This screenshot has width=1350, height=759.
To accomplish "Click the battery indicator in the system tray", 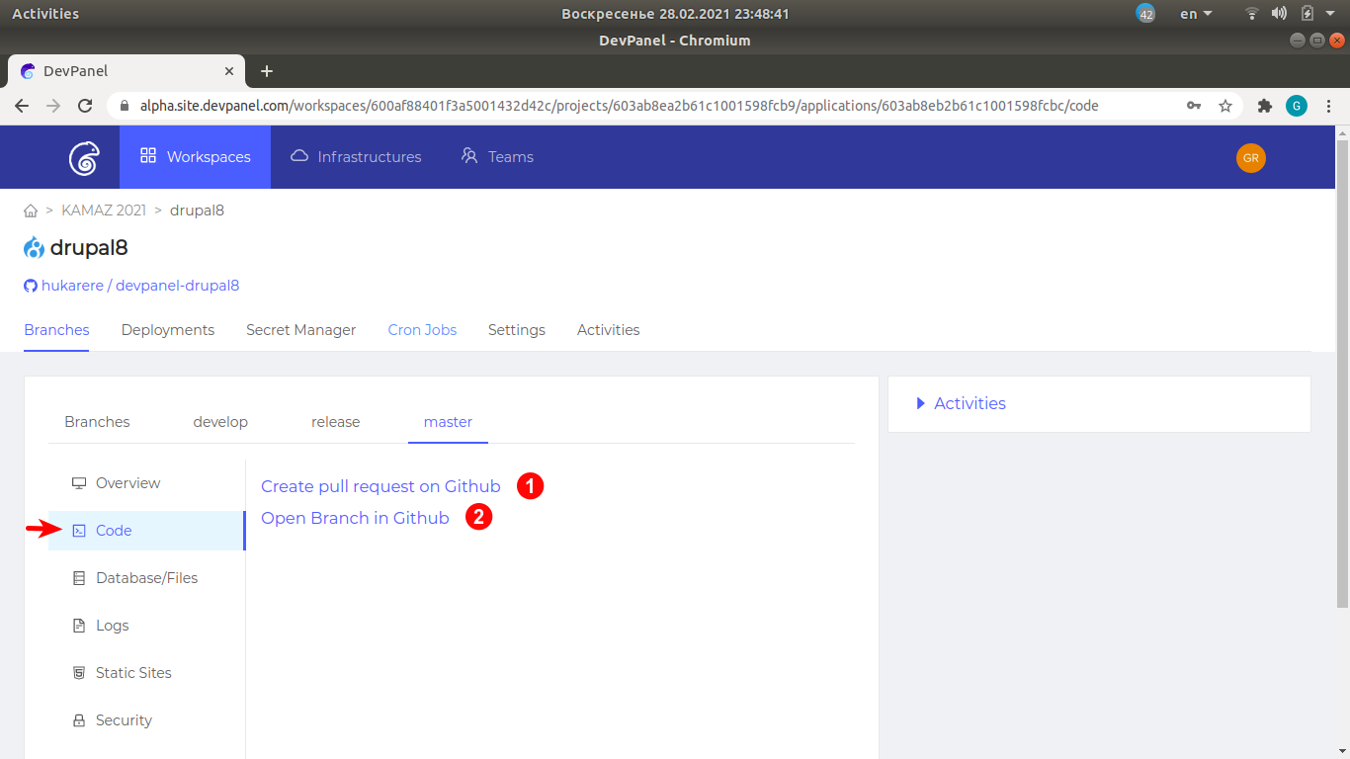I will [1306, 13].
